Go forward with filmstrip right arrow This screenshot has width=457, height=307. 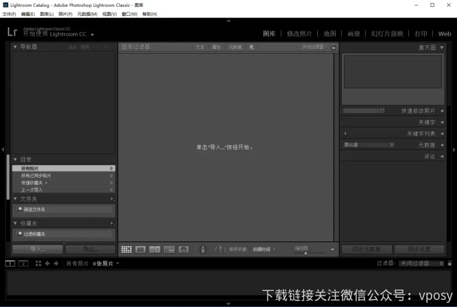click(56, 263)
